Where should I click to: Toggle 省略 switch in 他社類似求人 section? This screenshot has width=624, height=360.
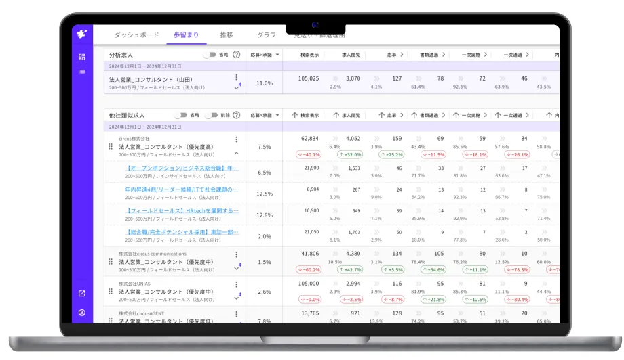(x=180, y=115)
